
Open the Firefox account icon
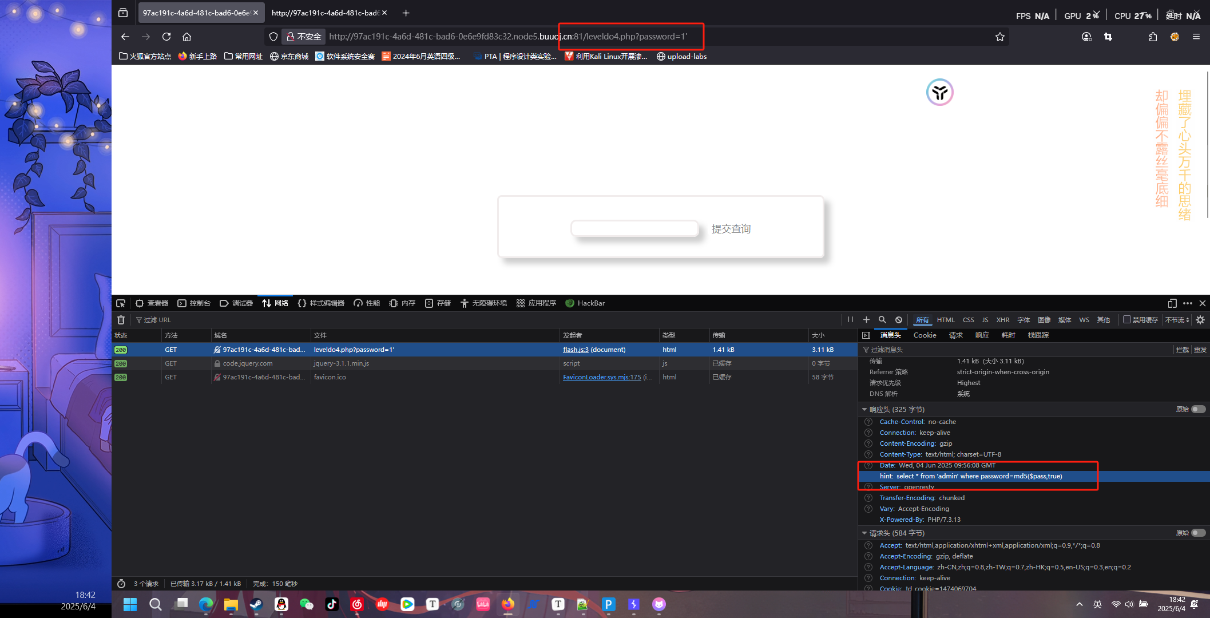coord(1086,37)
